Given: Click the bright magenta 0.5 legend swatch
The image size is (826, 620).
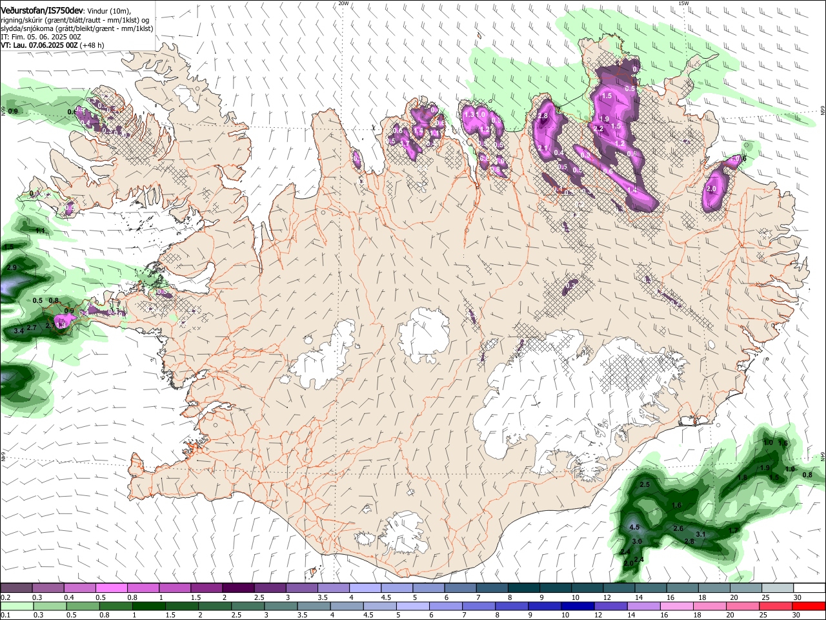Looking at the screenshot, I should coord(111,588).
